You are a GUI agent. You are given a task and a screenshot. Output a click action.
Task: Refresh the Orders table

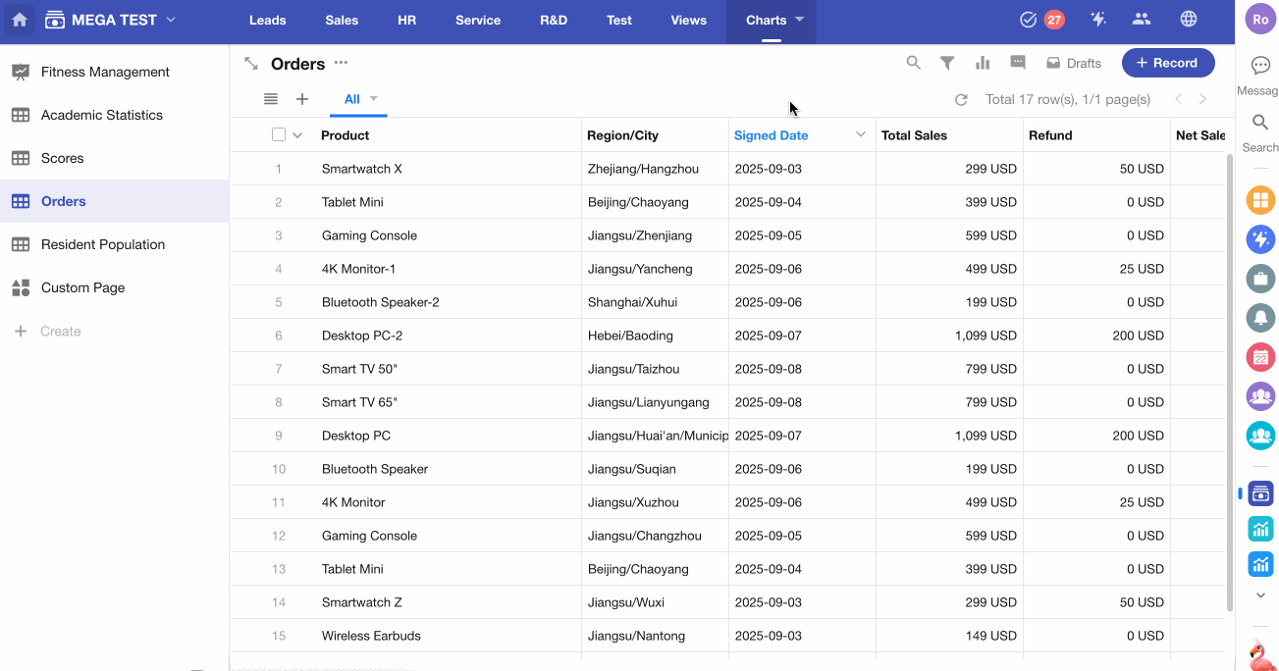click(961, 99)
